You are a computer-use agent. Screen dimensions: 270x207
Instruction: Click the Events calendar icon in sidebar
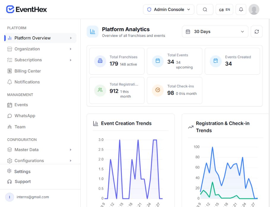[9, 105]
